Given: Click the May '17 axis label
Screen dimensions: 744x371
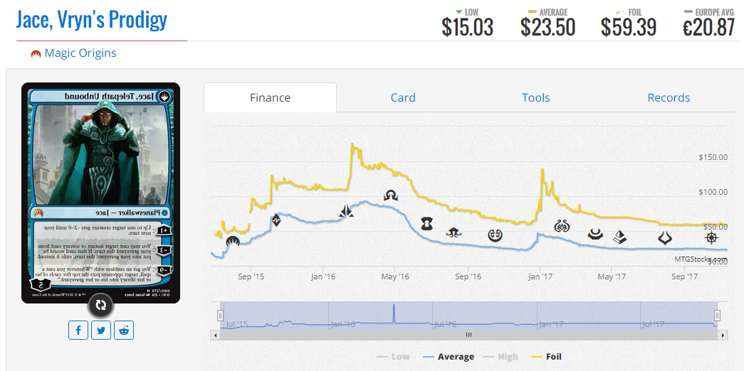Looking at the screenshot, I should pos(612,276).
